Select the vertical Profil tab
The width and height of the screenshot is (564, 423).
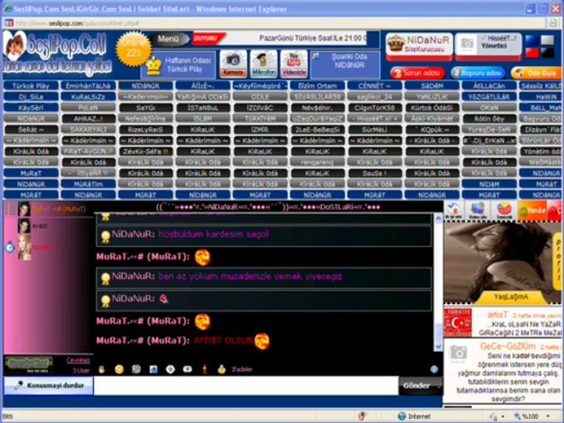(x=558, y=261)
